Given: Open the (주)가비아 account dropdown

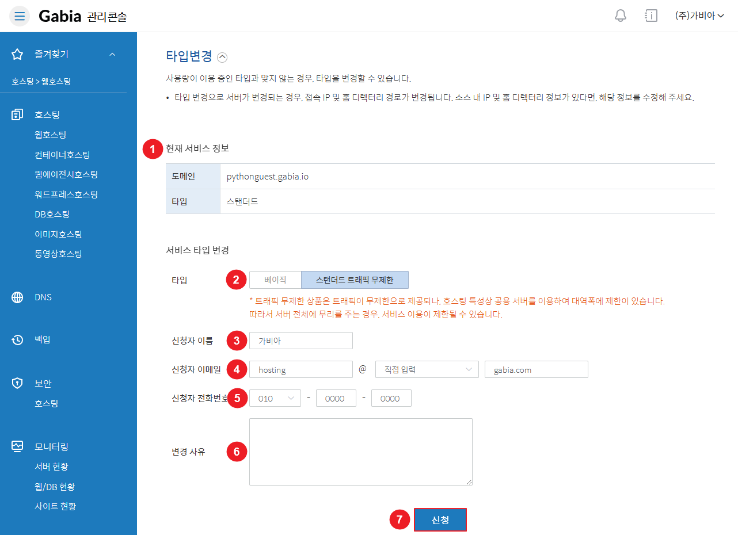Looking at the screenshot, I should [x=699, y=16].
